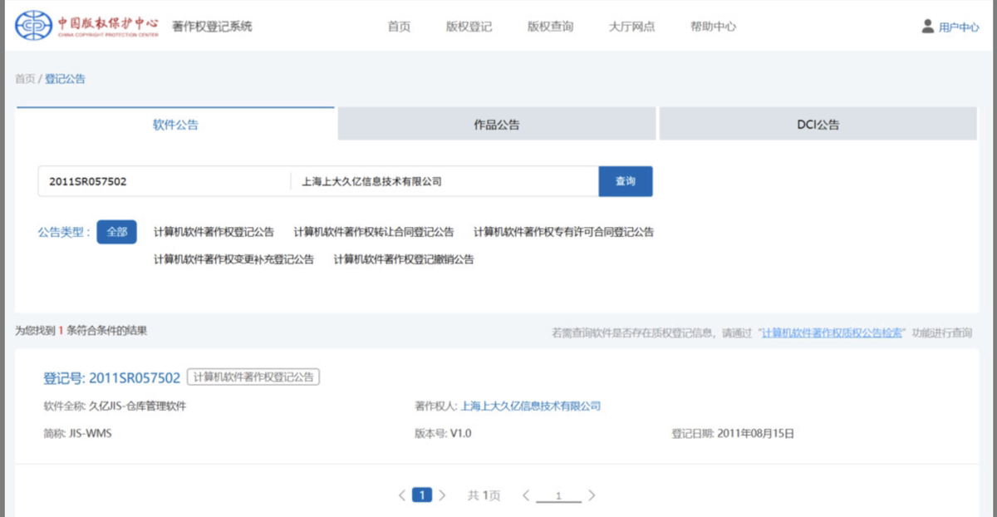The image size is (997, 517).
Task: Open 帮助中心 menu item
Action: [x=713, y=27]
